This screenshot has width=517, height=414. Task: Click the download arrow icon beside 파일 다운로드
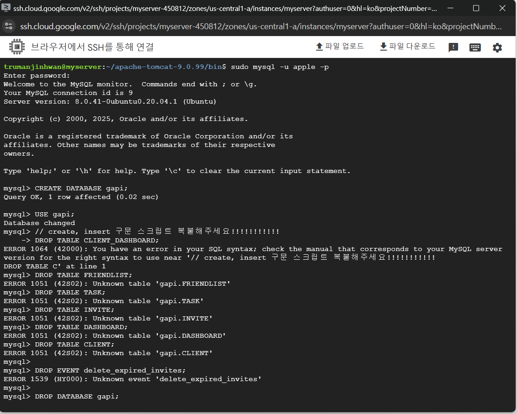tap(384, 47)
